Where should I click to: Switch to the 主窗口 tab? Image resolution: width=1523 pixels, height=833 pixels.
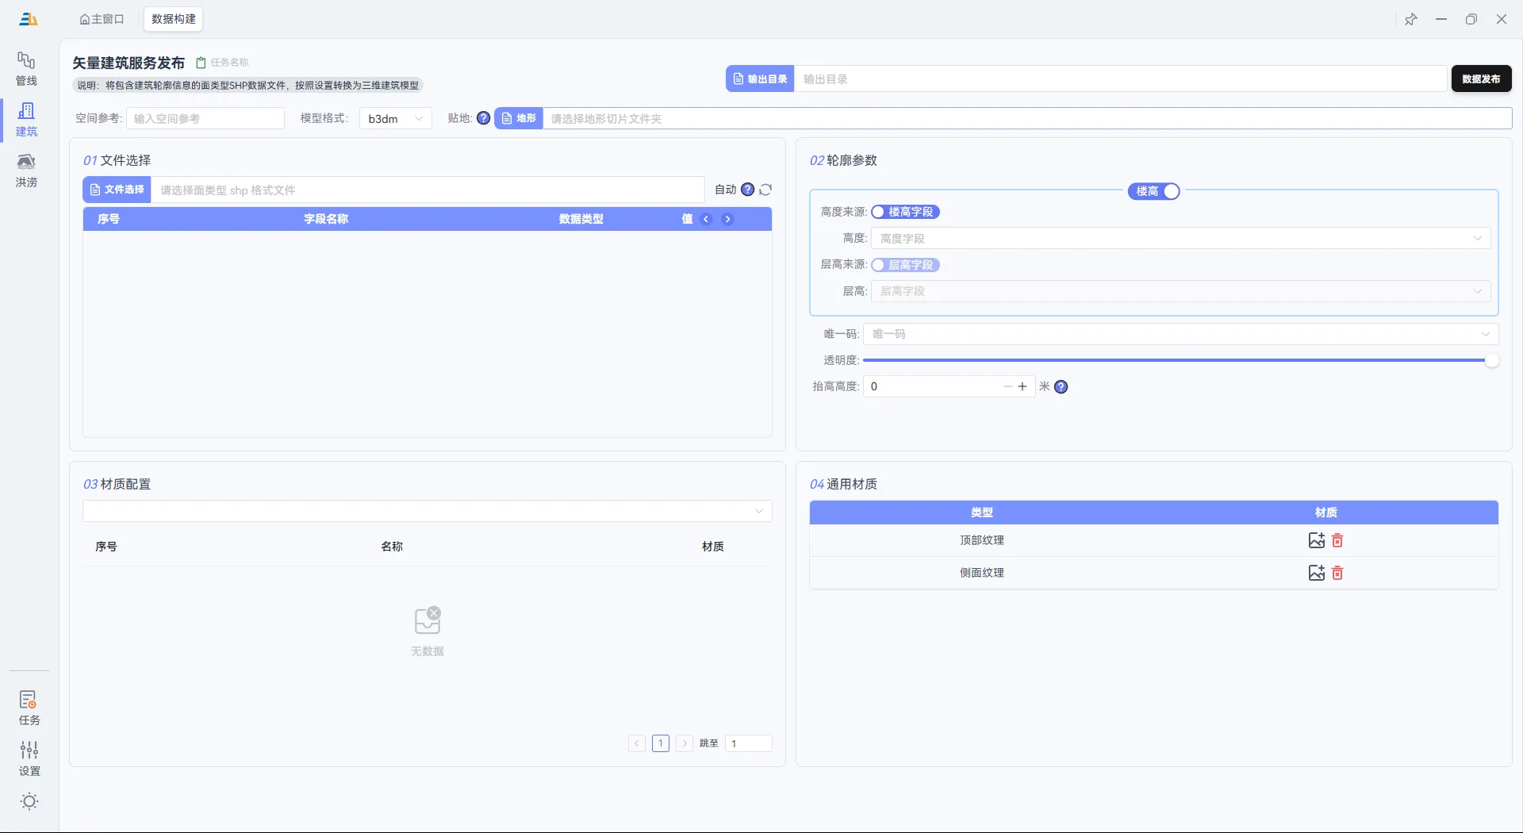(x=102, y=19)
